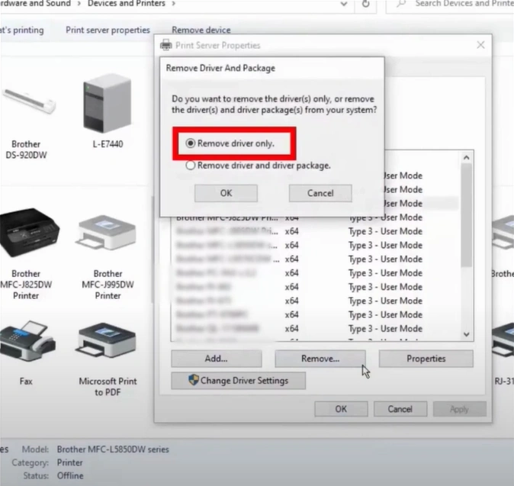514x486 pixels.
Task: Click the refresh icon beside address bar
Action: click(x=366, y=5)
